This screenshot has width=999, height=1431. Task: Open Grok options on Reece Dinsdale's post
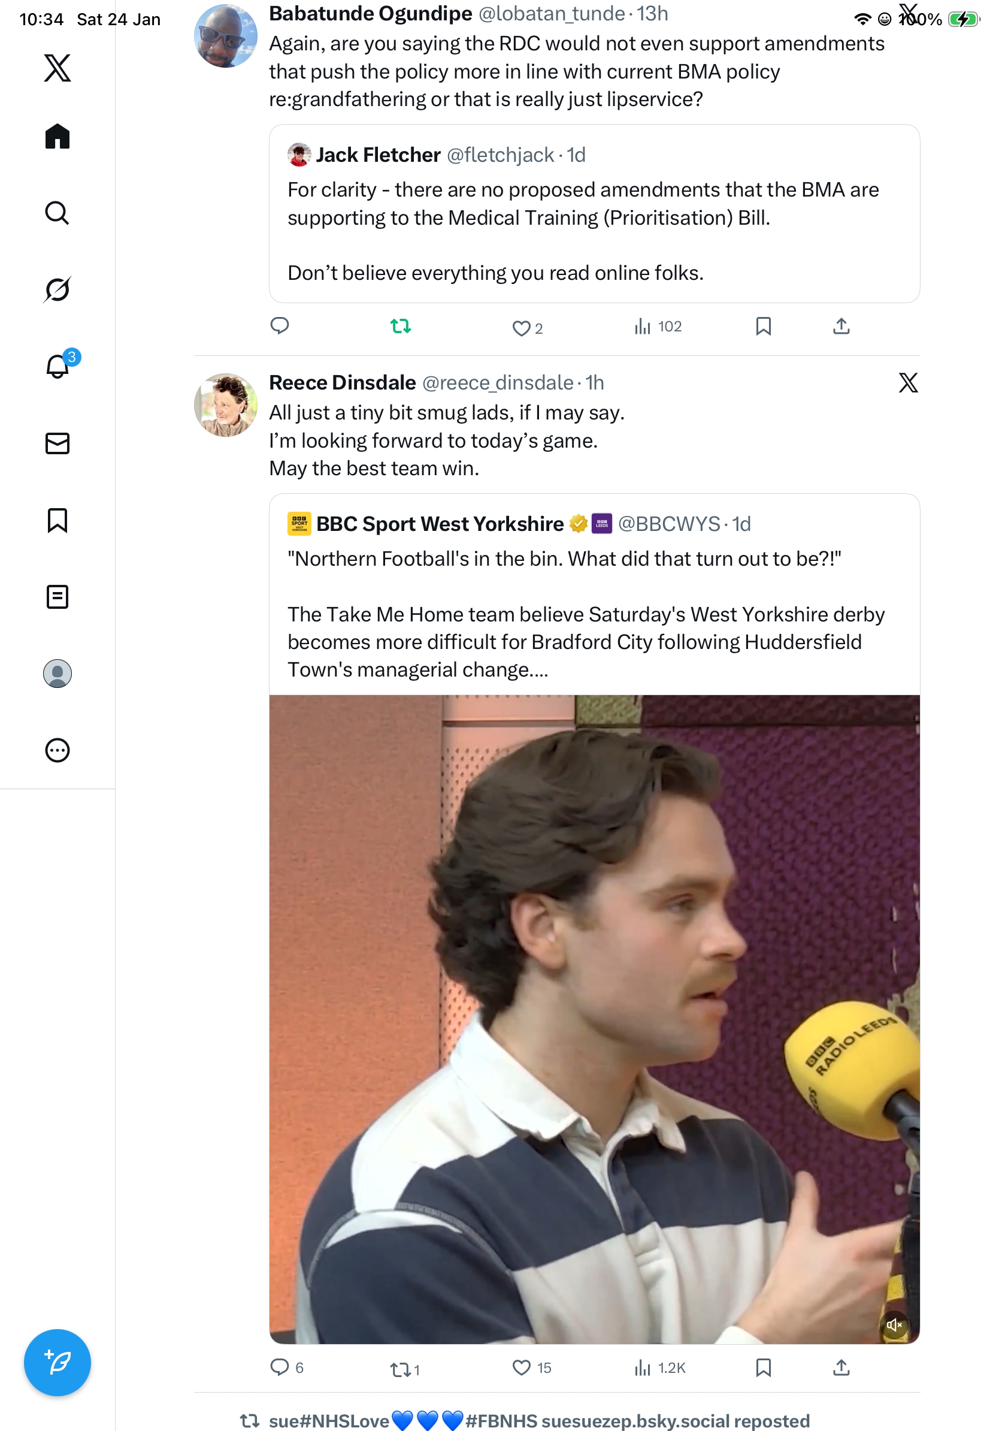coord(908,383)
